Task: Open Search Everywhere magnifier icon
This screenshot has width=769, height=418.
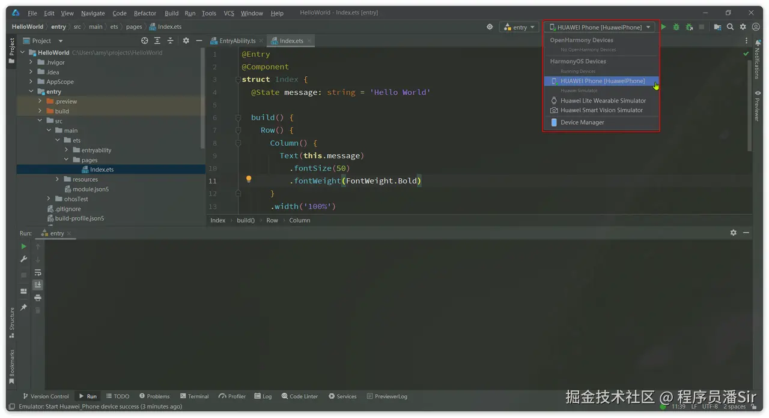Action: (730, 27)
